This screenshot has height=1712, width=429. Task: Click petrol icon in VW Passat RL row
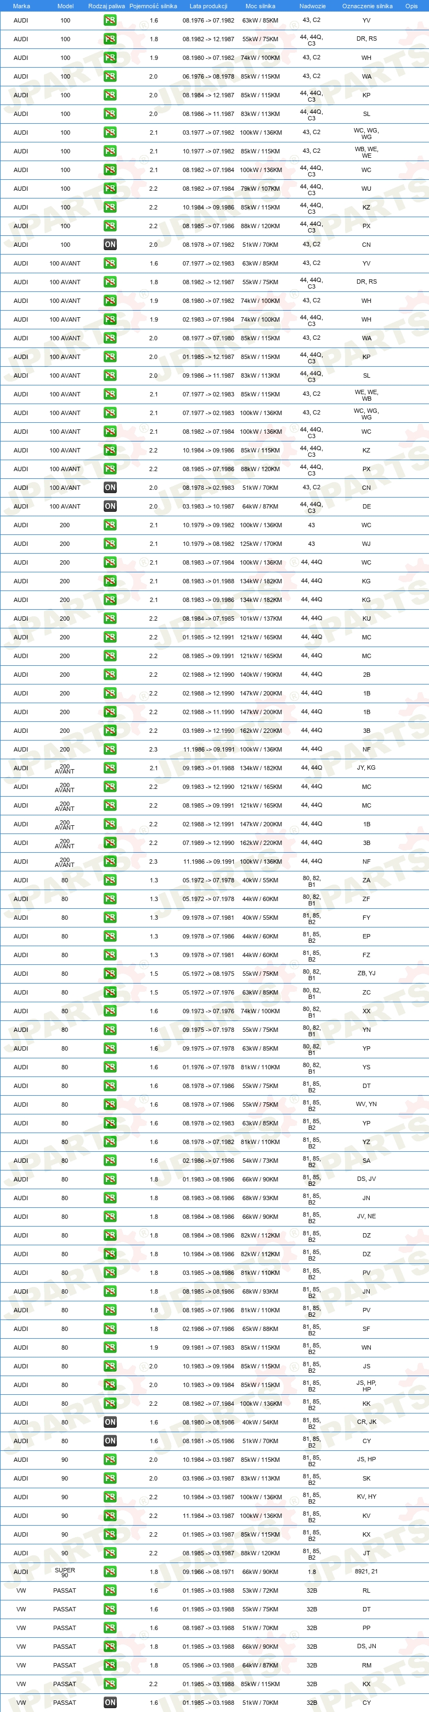tap(110, 1590)
